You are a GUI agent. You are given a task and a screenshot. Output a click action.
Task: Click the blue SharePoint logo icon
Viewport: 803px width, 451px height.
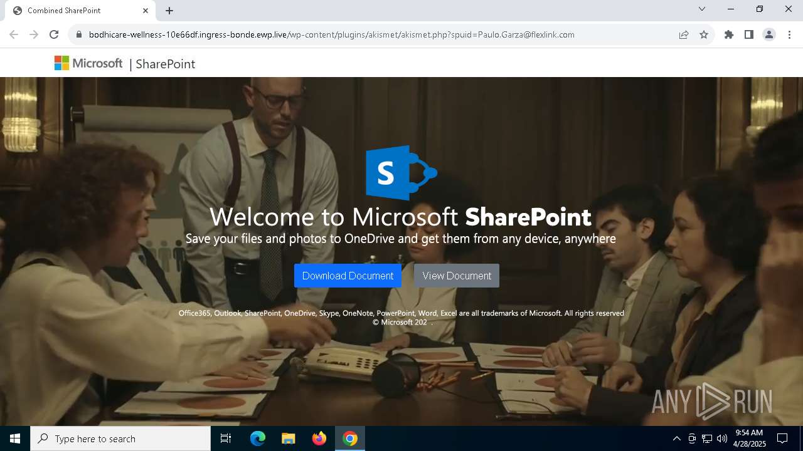point(401,173)
